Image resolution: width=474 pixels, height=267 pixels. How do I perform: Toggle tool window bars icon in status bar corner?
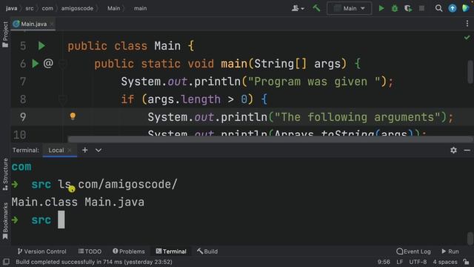tap(6, 262)
